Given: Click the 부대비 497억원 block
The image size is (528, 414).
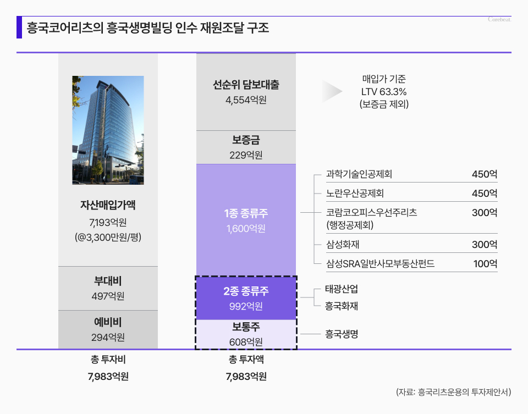Looking at the screenshot, I should coord(108,289).
